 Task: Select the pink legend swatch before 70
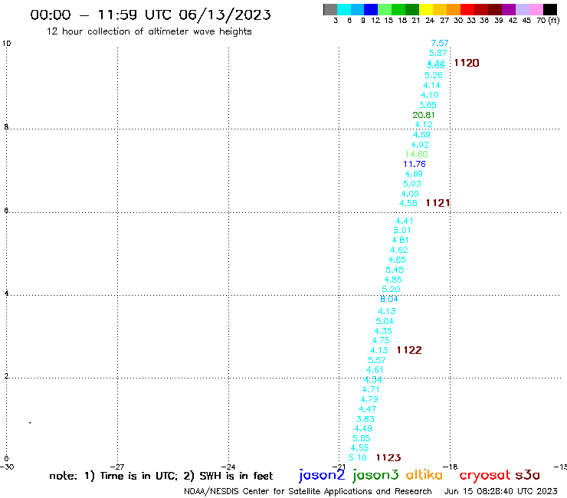536,9
